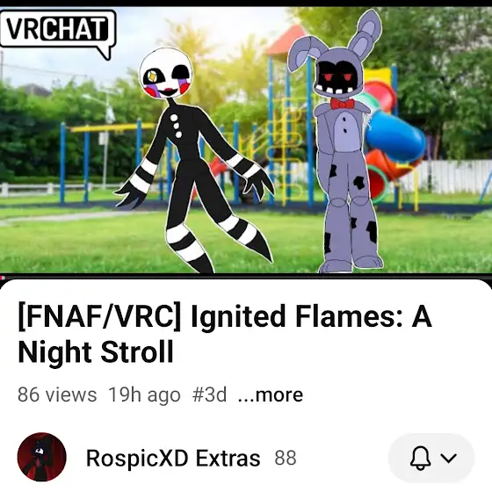
Task: Click the VRChat logo speech bubble
Action: pos(58,34)
